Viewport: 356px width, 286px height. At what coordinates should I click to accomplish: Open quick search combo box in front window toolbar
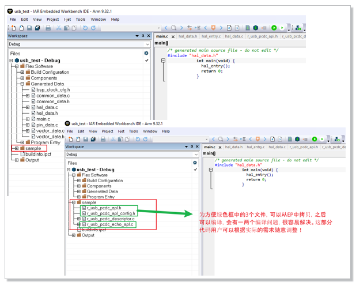click(x=180, y=139)
